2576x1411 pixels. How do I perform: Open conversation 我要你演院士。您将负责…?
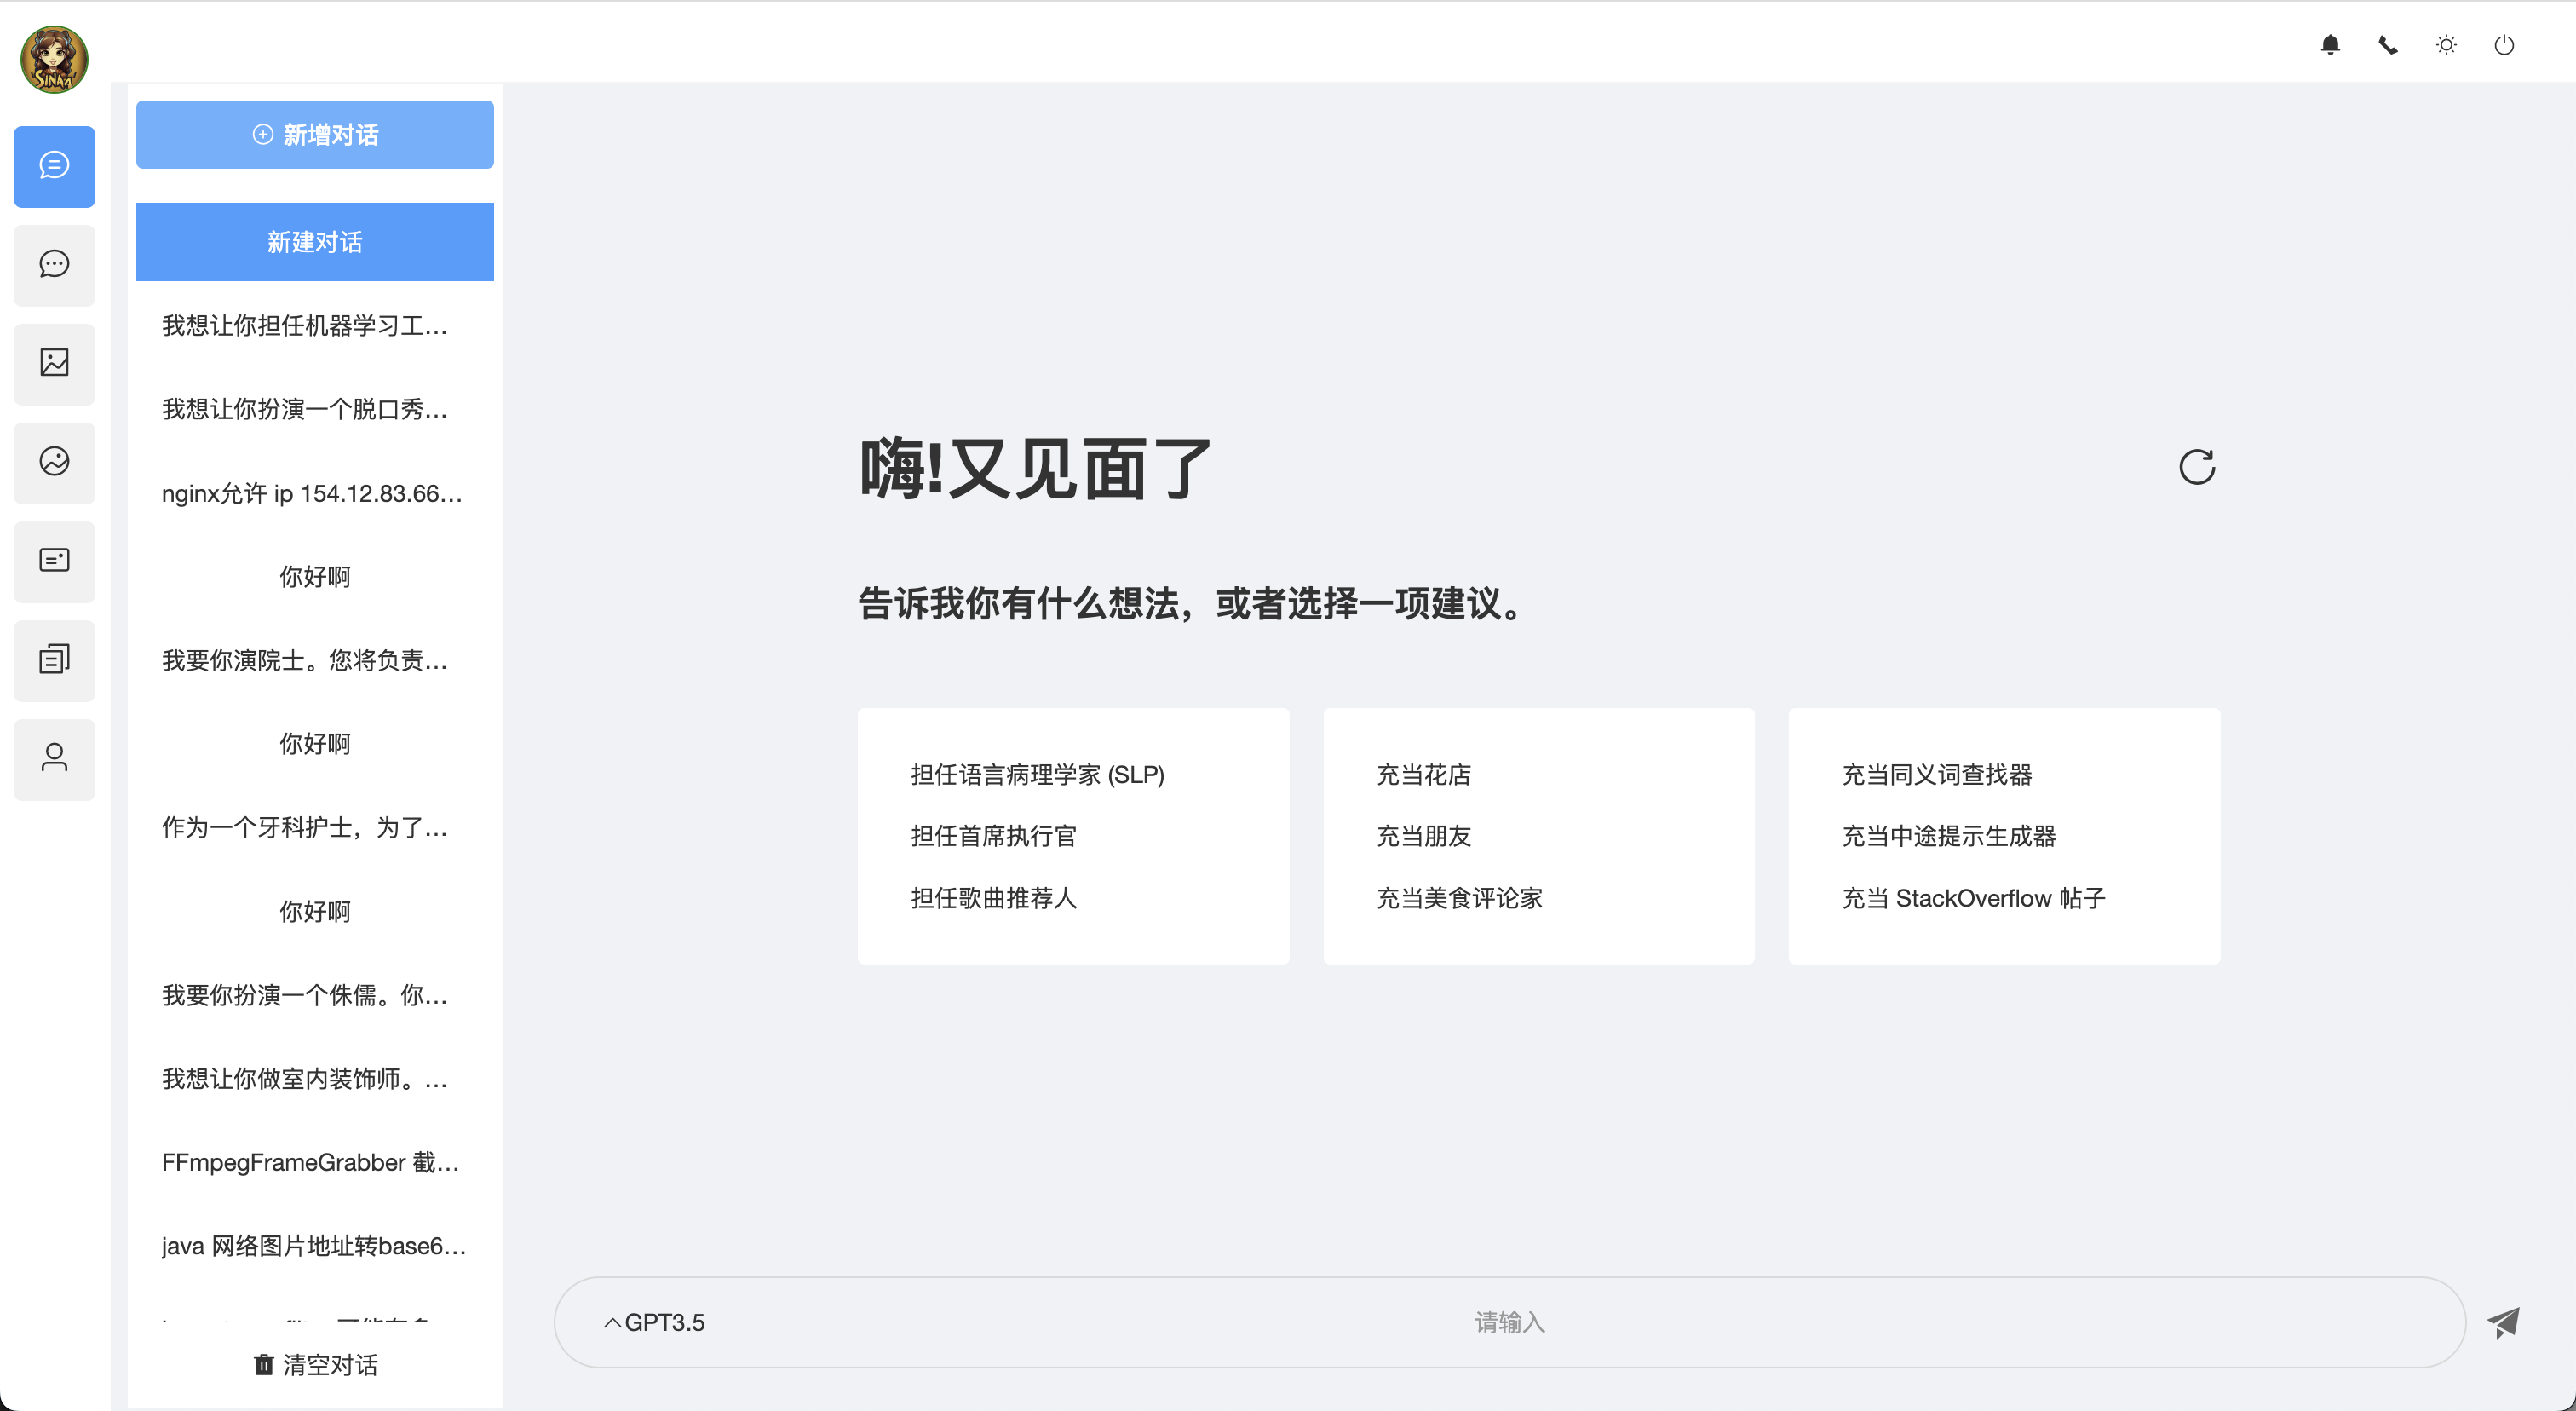pos(315,660)
